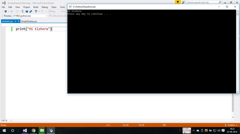Click the Ln 1 status bar indicator
Image resolution: width=240 pixels, height=134 pixels.
(x=108, y=125)
